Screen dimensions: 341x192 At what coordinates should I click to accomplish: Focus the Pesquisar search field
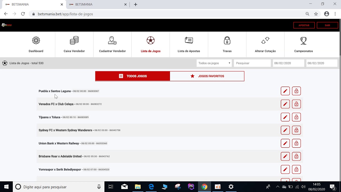click(x=252, y=63)
